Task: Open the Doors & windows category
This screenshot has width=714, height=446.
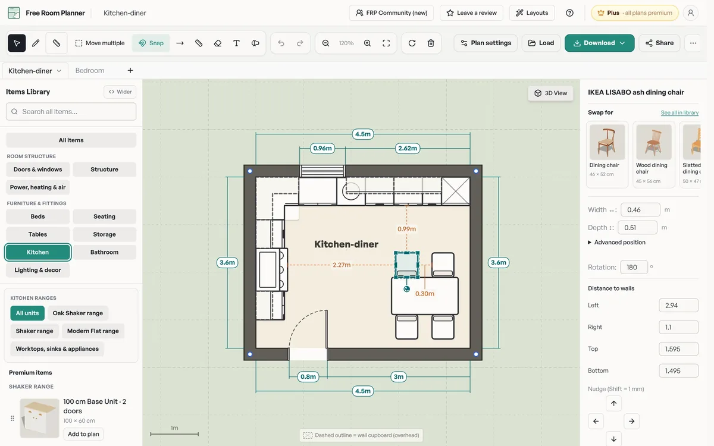Action: (x=38, y=169)
